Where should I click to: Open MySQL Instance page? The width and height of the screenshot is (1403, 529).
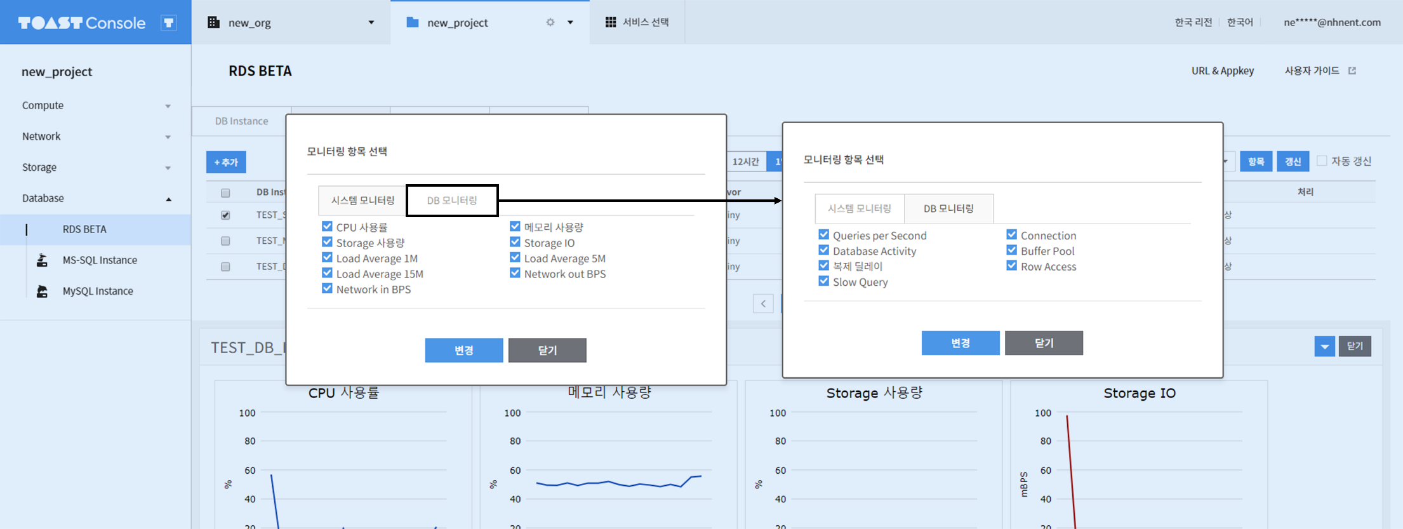pos(98,291)
